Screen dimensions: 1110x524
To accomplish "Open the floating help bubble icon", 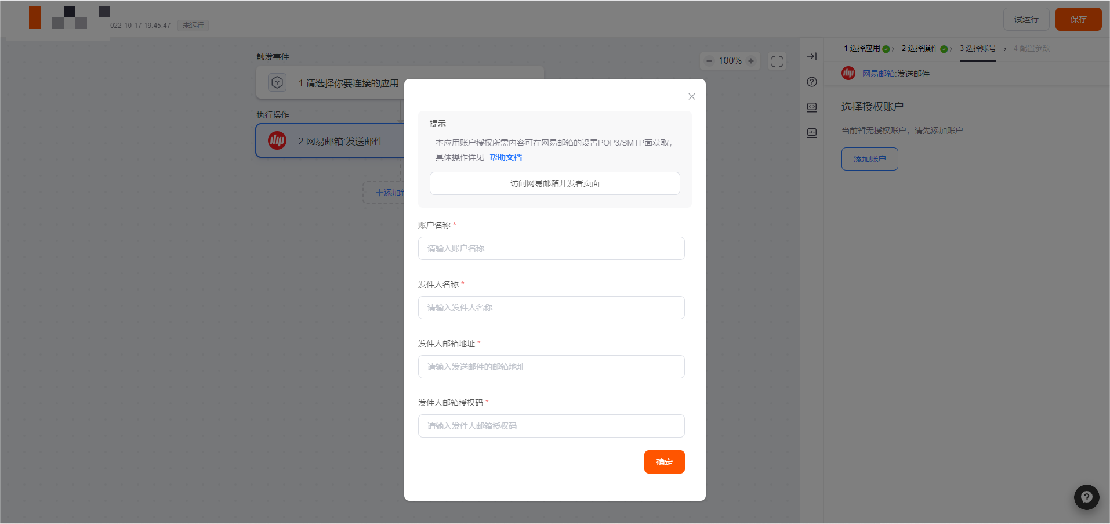I will [1086, 497].
